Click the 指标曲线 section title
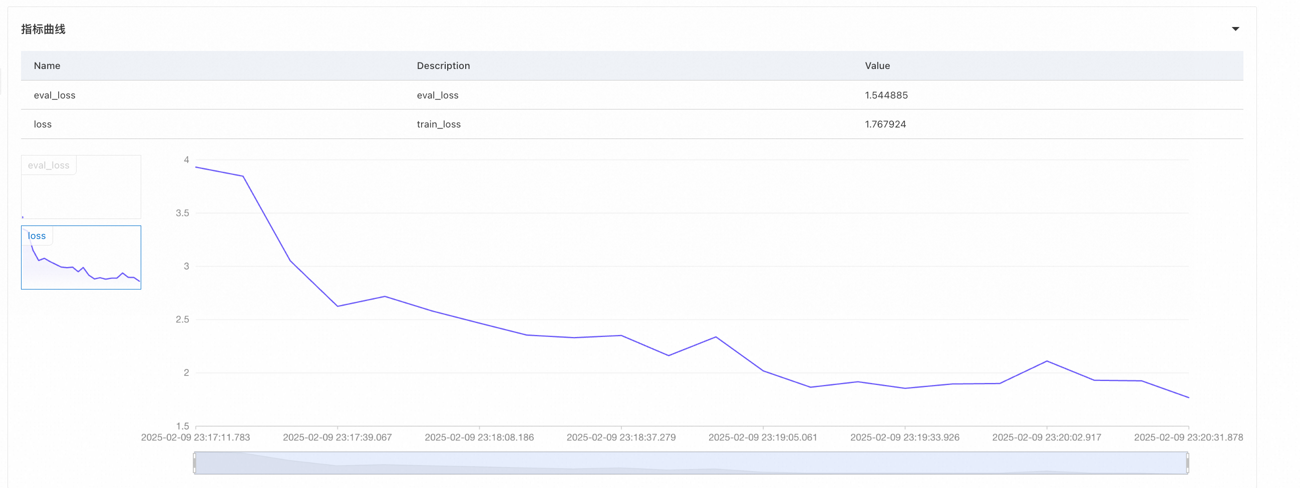The height and width of the screenshot is (488, 1300). (44, 29)
